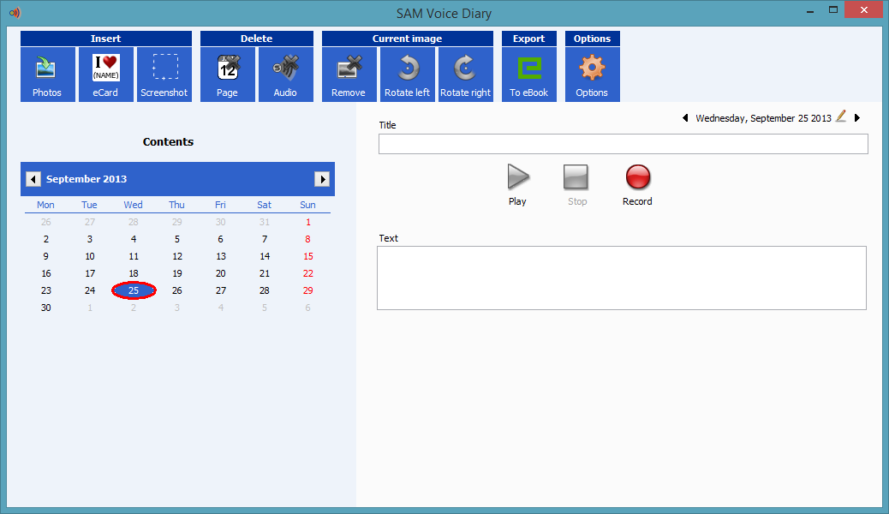Select September 21 in calendar

264,273
